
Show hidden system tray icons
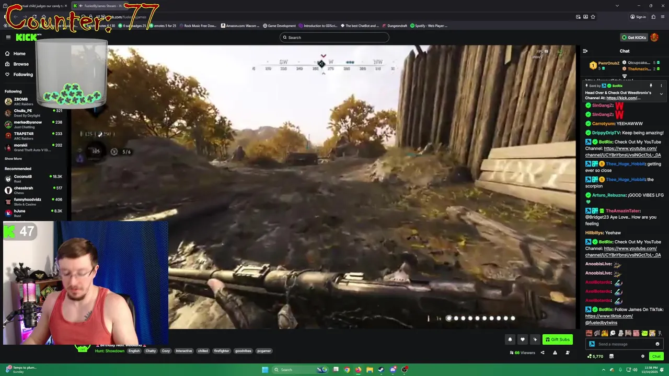[x=604, y=370]
